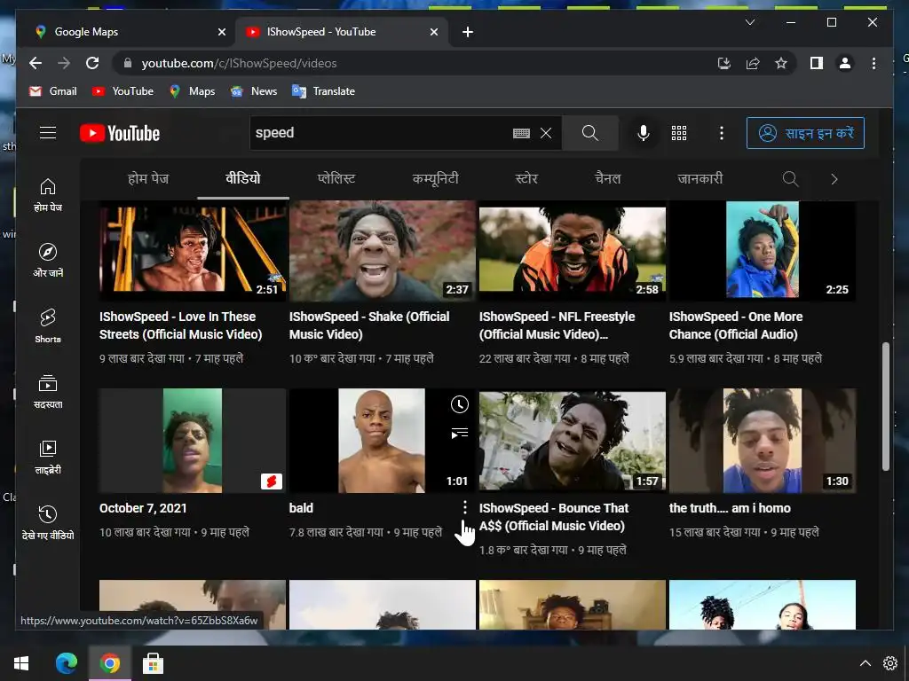909x681 pixels.
Task: Open 'Shake (Official Music Video)' thumbnail
Action: click(383, 250)
